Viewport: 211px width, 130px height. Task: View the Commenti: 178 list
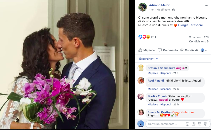199,37
